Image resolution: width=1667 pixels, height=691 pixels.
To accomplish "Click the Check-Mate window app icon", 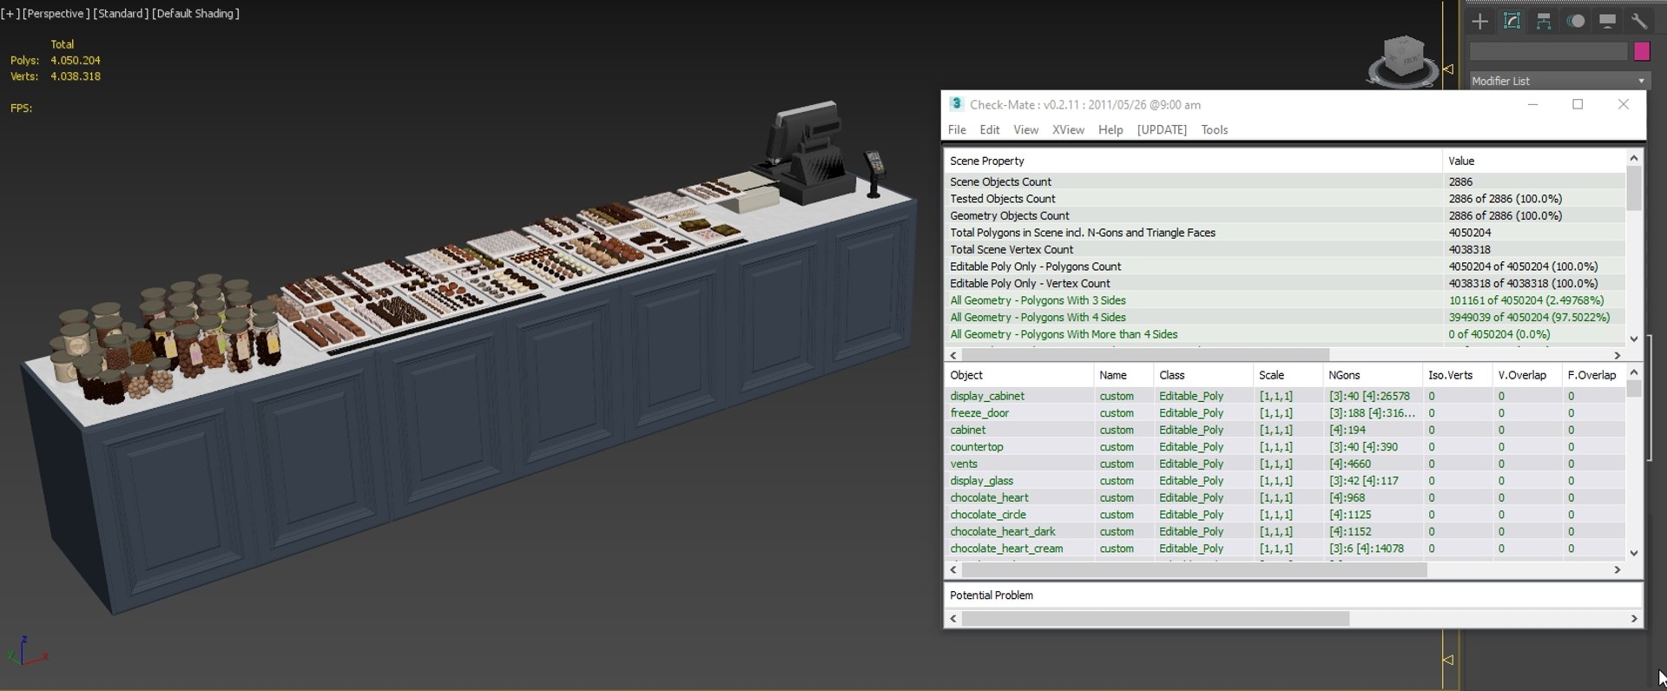I will pyautogui.click(x=956, y=104).
